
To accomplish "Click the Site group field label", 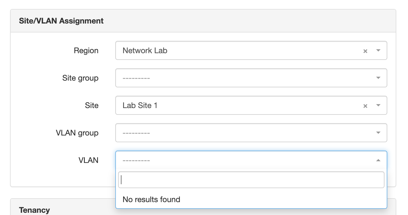I will (x=80, y=78).
